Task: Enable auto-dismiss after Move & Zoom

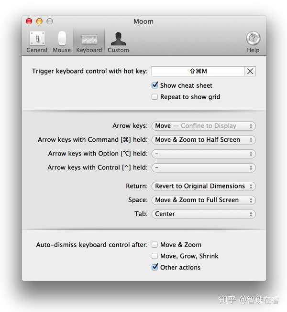Action: tap(155, 245)
